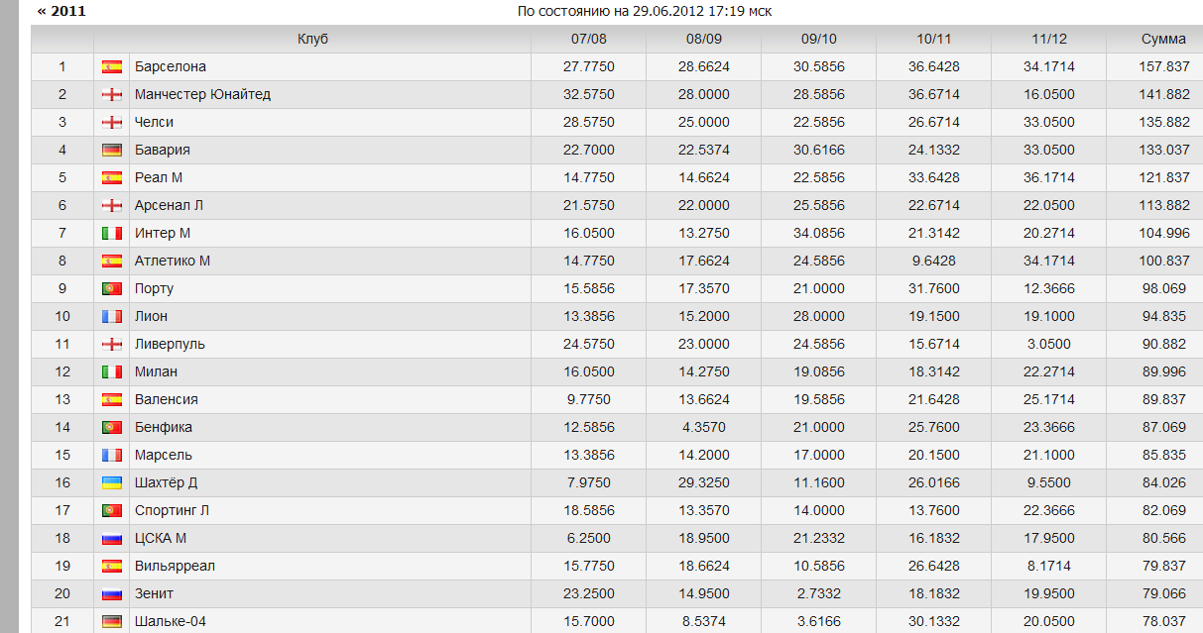
Task: Click the Germany flag beside Бавария
Action: coord(112,151)
